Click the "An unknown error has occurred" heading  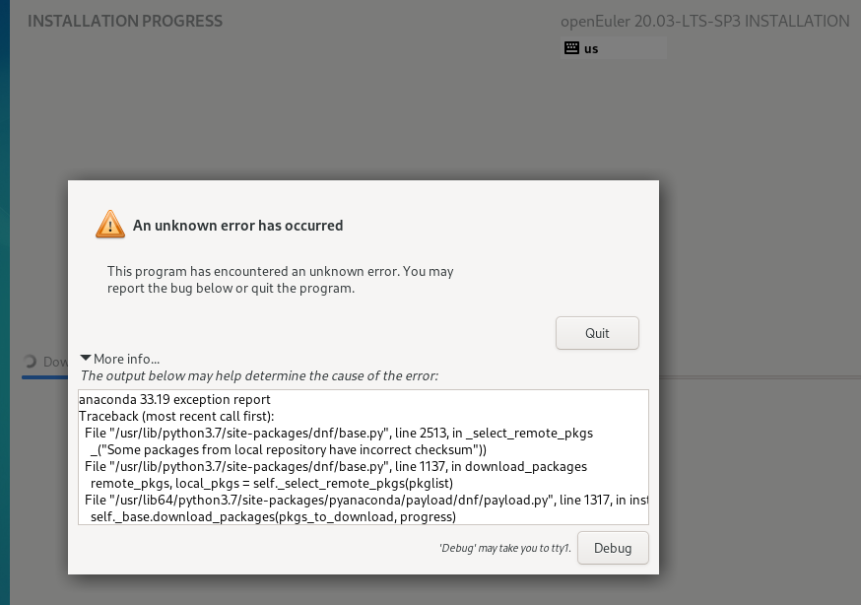tap(237, 226)
